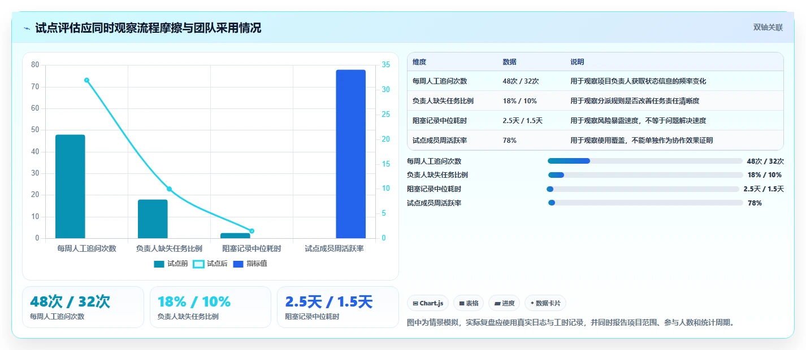Click the 18% / 10% data card
The height and width of the screenshot is (350, 806).
(x=210, y=307)
